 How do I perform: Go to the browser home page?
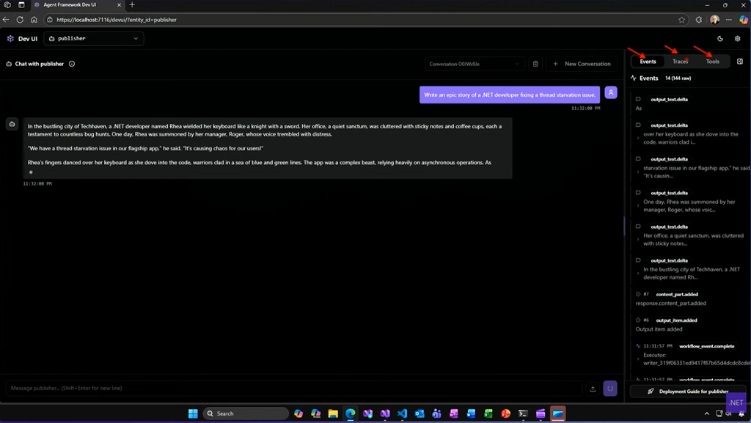tap(34, 20)
